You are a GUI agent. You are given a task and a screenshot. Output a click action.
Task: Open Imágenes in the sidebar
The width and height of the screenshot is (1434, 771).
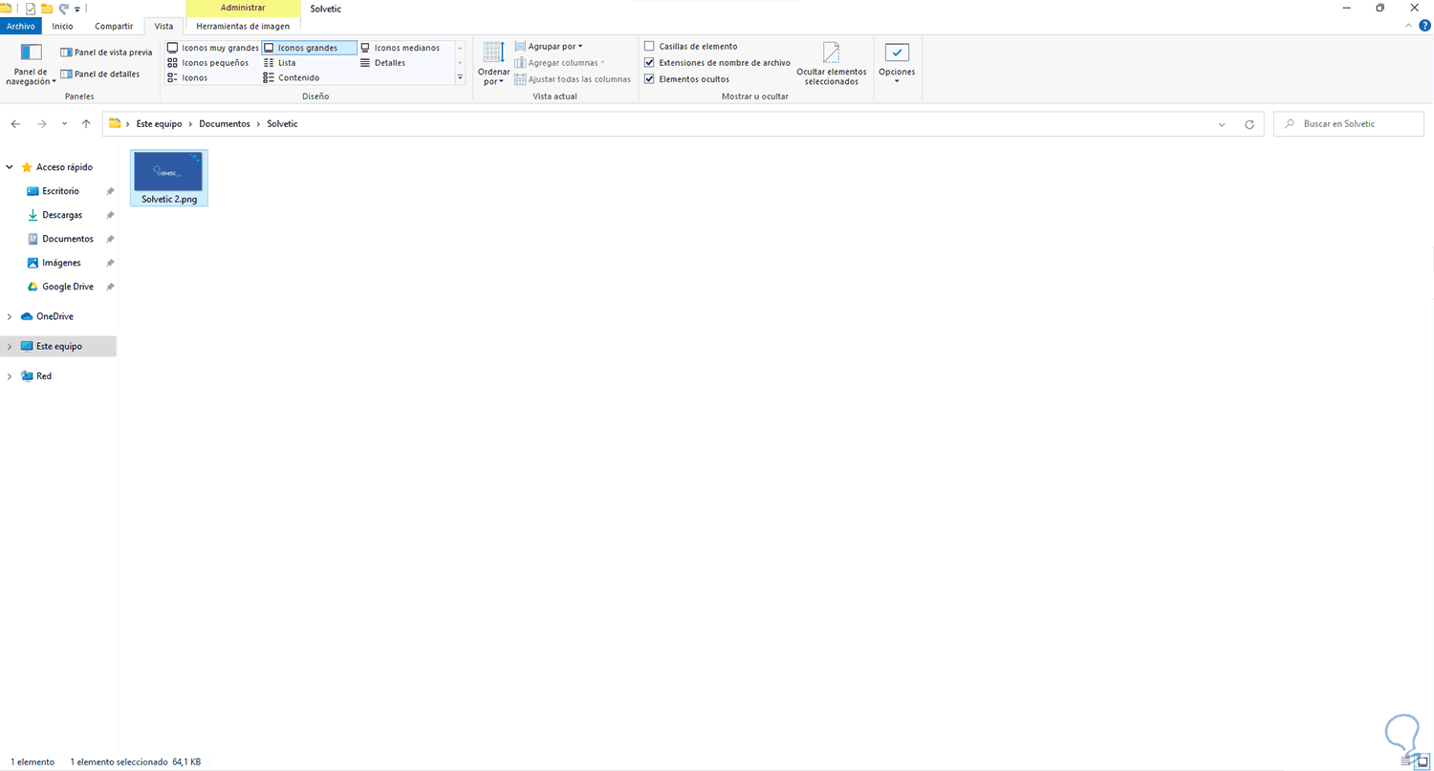[61, 263]
